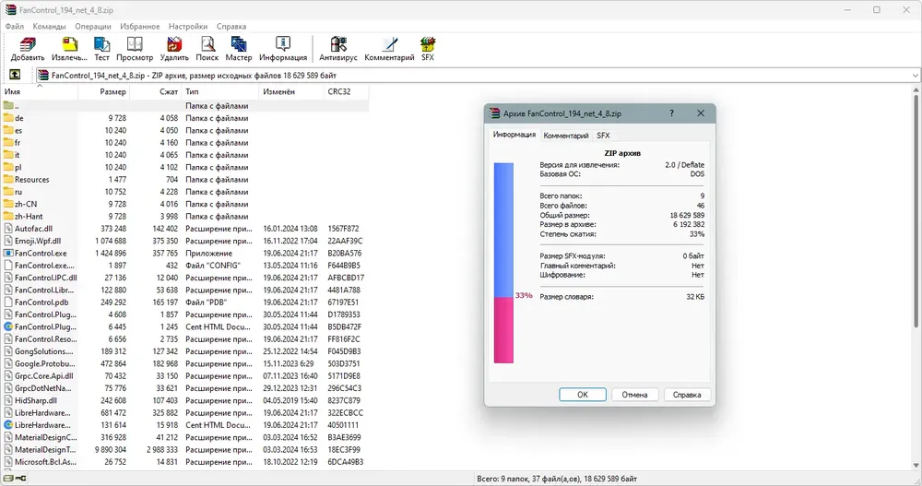Select the zh-Hant folder row
The width and height of the screenshot is (922, 486).
click(186, 217)
